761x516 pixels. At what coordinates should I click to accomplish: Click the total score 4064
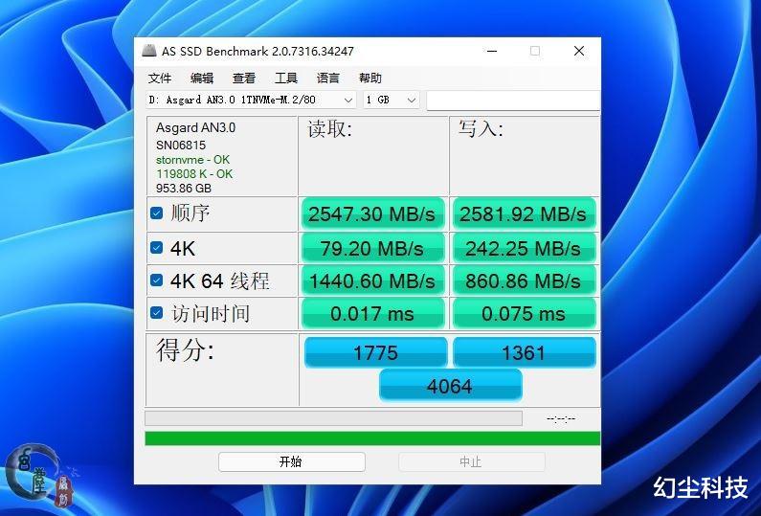tap(450, 386)
